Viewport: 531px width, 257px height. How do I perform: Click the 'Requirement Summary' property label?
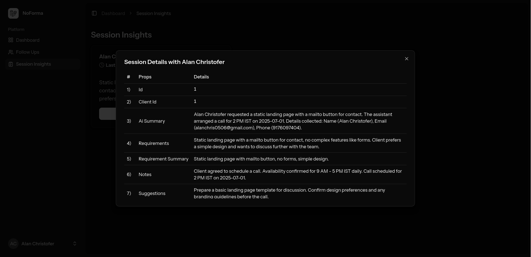(x=163, y=159)
